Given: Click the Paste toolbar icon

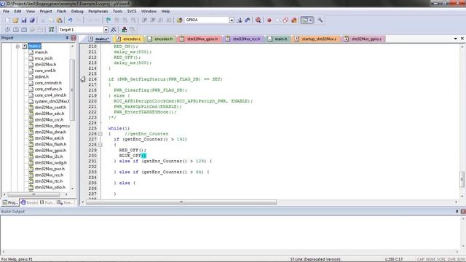Looking at the screenshot, I should click(x=60, y=20).
